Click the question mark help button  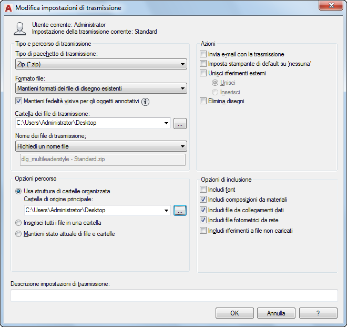[318, 313]
